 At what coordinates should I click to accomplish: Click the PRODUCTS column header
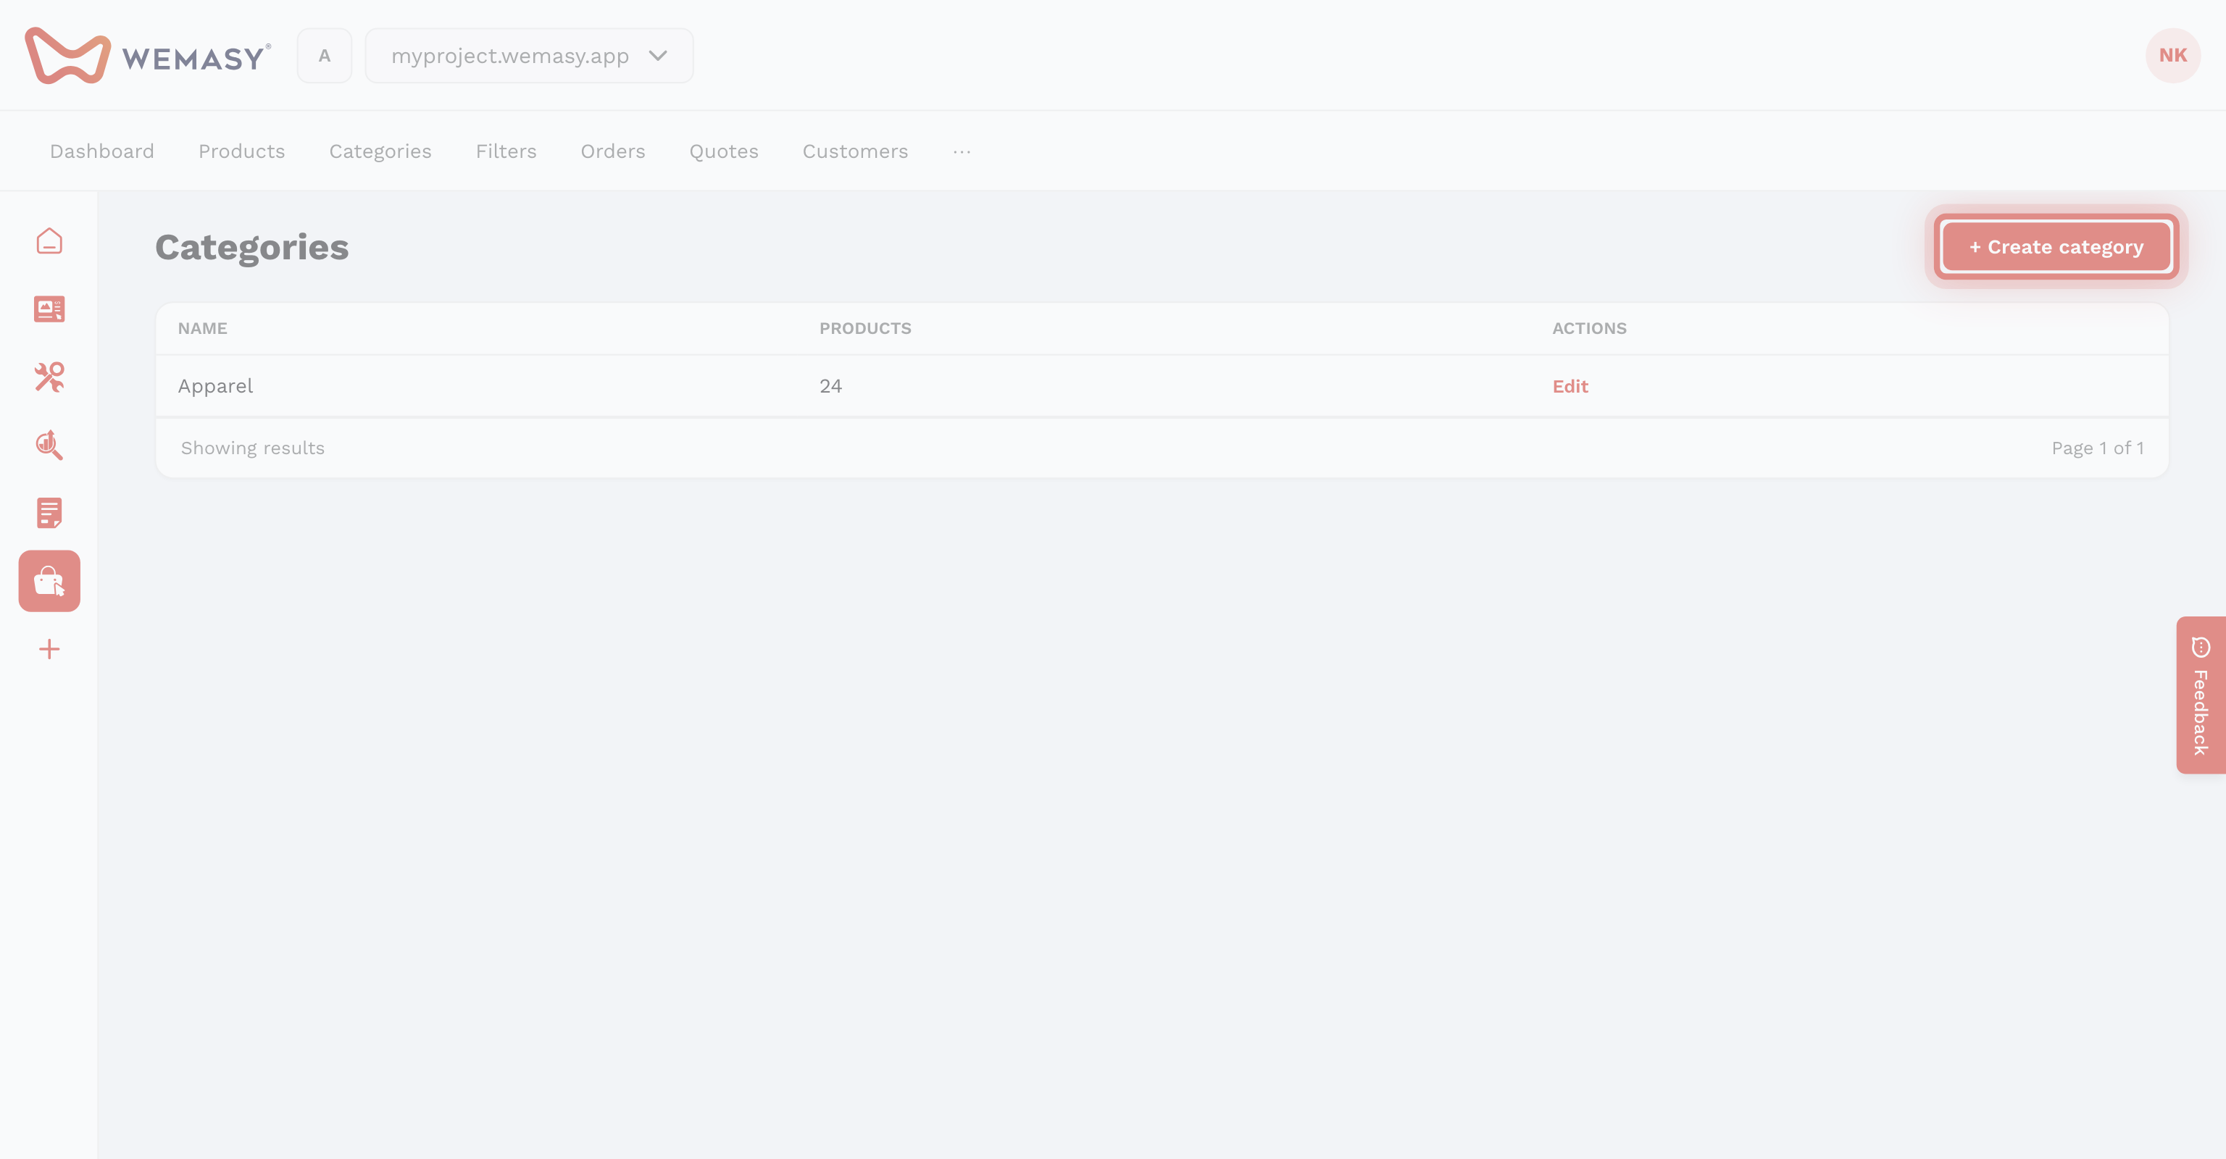click(865, 328)
